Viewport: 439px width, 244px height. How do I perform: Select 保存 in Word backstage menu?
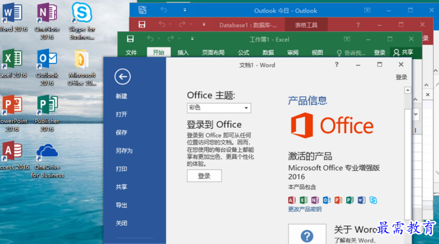coord(121,132)
